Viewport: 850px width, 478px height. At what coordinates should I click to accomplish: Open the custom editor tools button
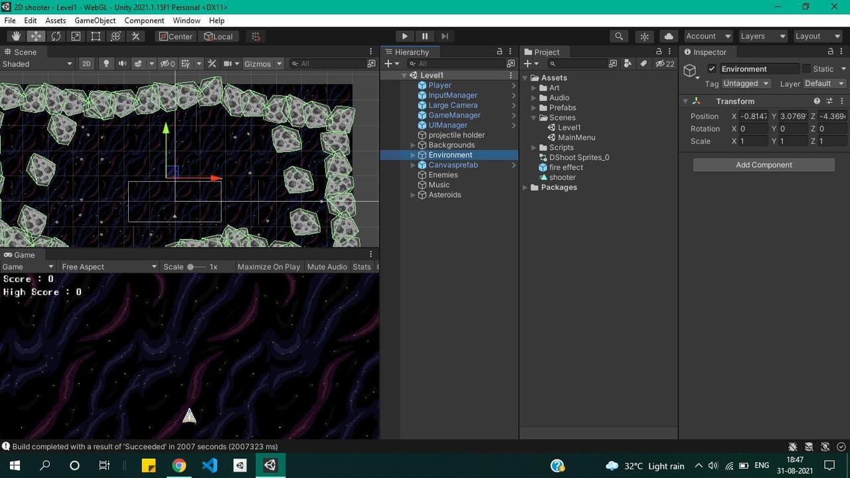pyautogui.click(x=135, y=37)
